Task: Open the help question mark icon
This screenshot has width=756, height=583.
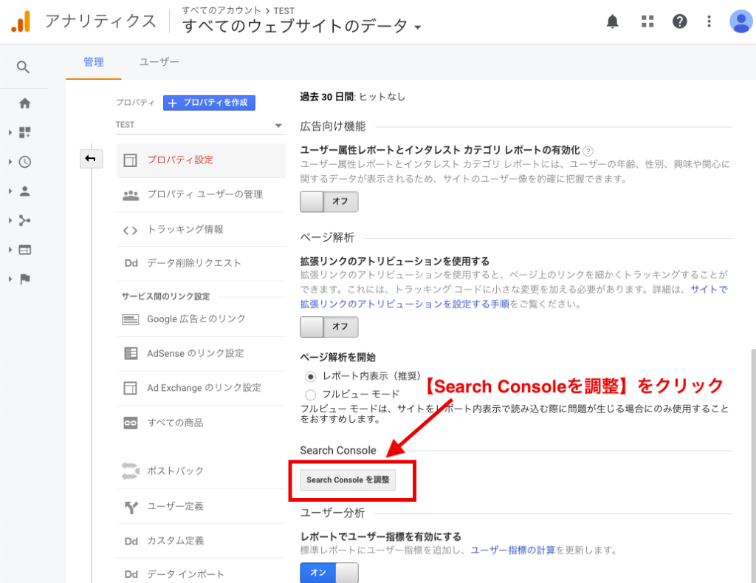Action: point(680,21)
